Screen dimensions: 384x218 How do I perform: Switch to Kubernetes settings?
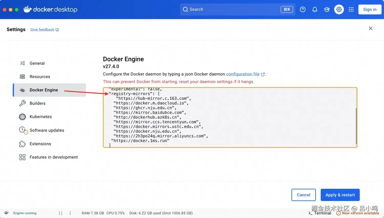pyautogui.click(x=40, y=117)
